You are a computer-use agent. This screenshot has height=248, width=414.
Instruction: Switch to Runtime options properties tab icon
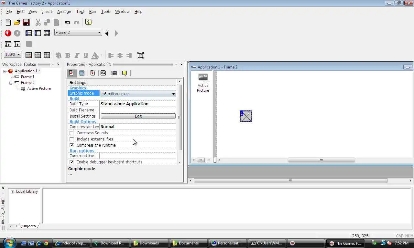(93, 73)
